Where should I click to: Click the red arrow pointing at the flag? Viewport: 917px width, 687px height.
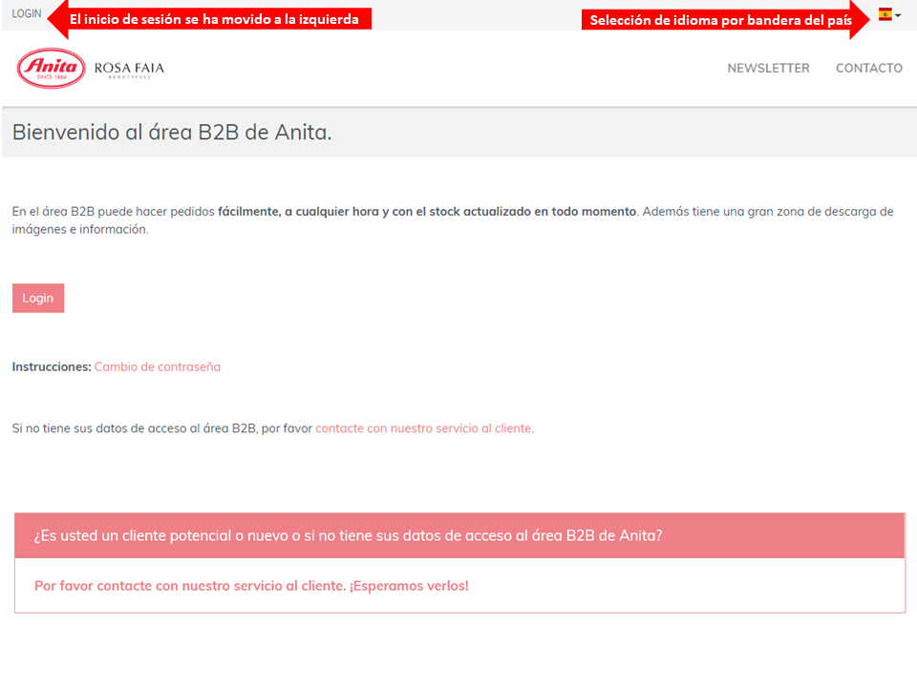pos(861,19)
